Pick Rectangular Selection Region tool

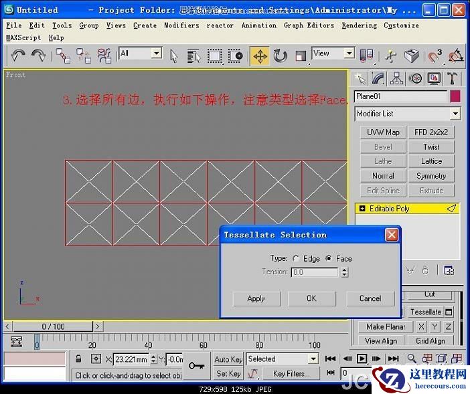[215, 56]
